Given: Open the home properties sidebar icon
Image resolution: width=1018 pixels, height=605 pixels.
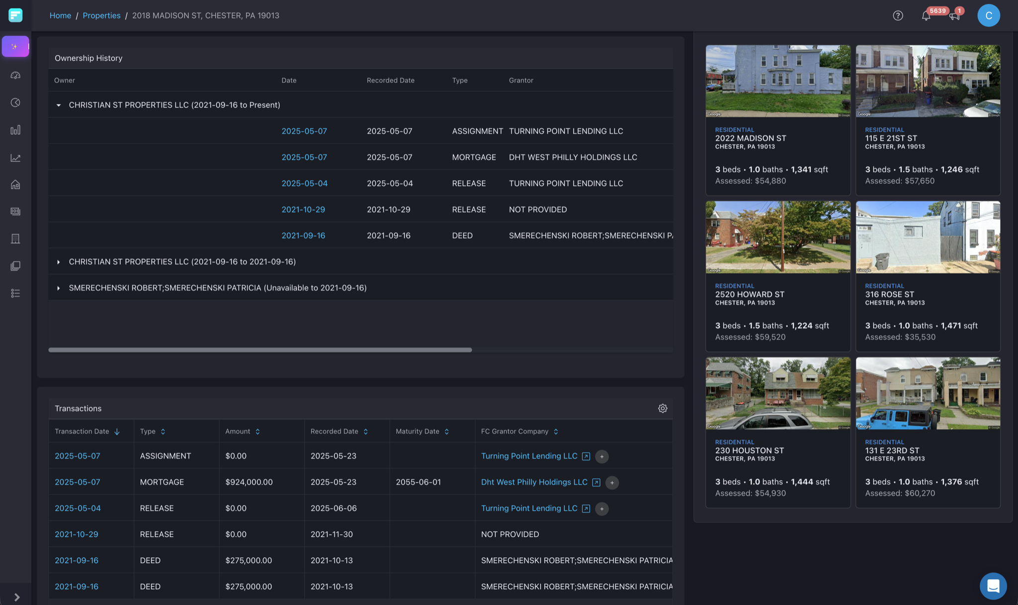Looking at the screenshot, I should tap(15, 185).
